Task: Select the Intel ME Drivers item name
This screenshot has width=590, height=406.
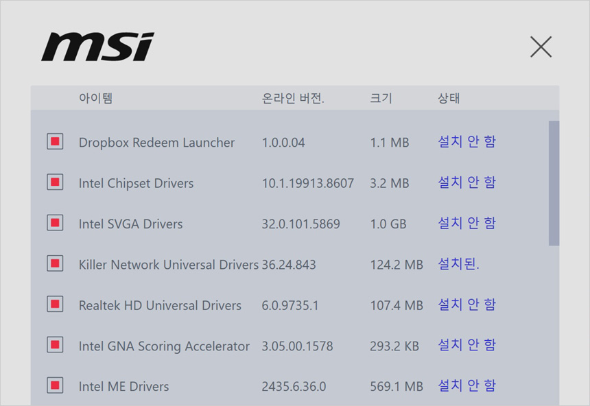Action: (x=123, y=386)
